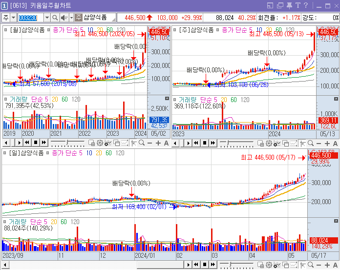
Task: Click weekly chart zoom magnifier icon
Action: tap(311, 143)
